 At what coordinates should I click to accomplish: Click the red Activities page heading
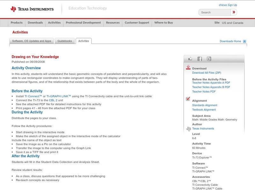tap(20, 32)
